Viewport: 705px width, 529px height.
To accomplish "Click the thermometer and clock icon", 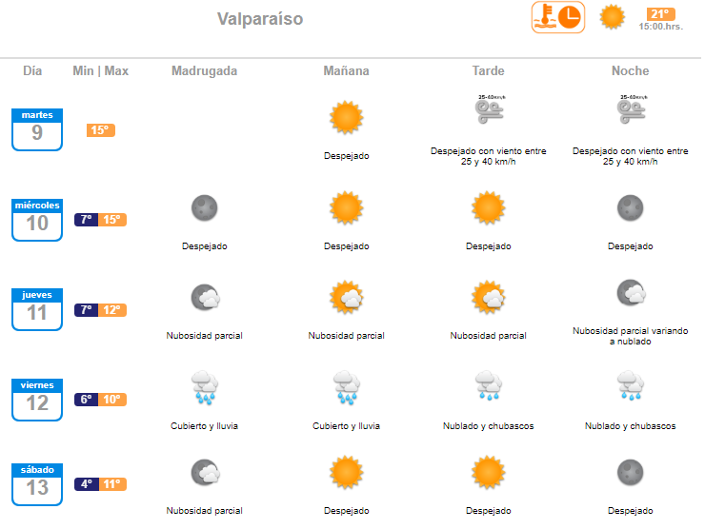I will click(557, 17).
